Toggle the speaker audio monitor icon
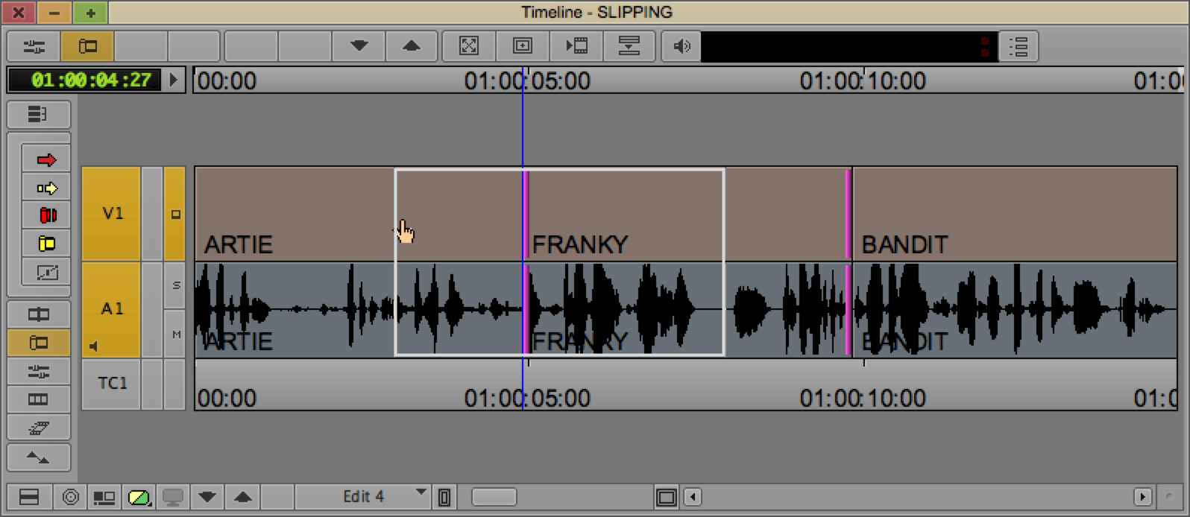The image size is (1190, 517). pyautogui.click(x=681, y=46)
